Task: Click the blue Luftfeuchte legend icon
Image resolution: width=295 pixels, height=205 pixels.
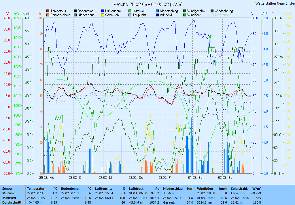Action: tap(103, 11)
